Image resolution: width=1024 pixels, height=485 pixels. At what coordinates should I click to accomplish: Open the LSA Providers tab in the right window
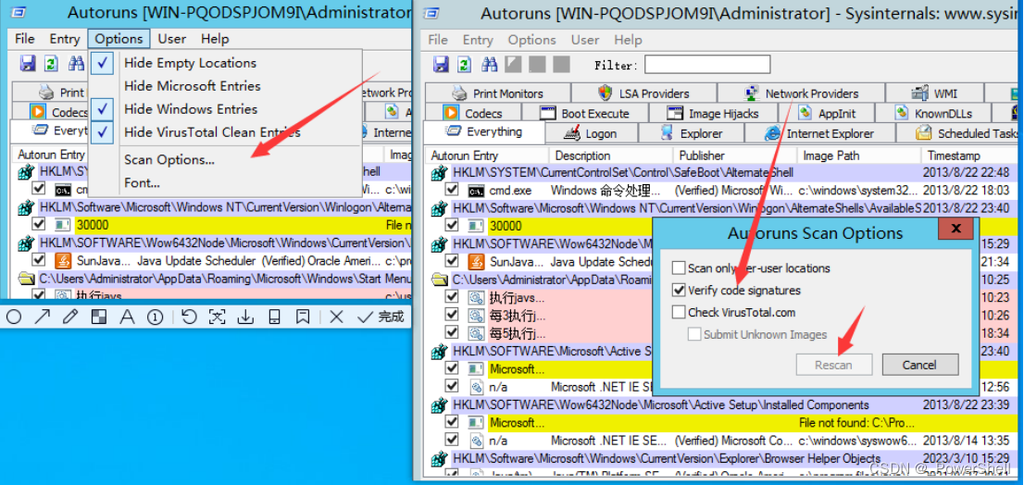click(x=643, y=93)
